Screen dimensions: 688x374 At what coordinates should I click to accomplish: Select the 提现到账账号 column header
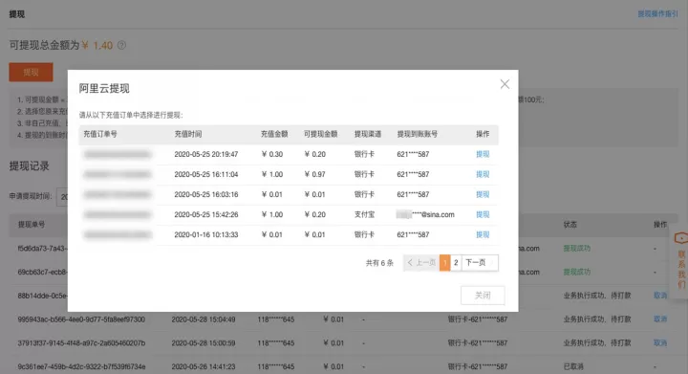pos(418,134)
